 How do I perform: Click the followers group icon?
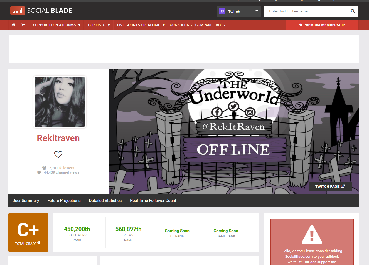(x=44, y=168)
